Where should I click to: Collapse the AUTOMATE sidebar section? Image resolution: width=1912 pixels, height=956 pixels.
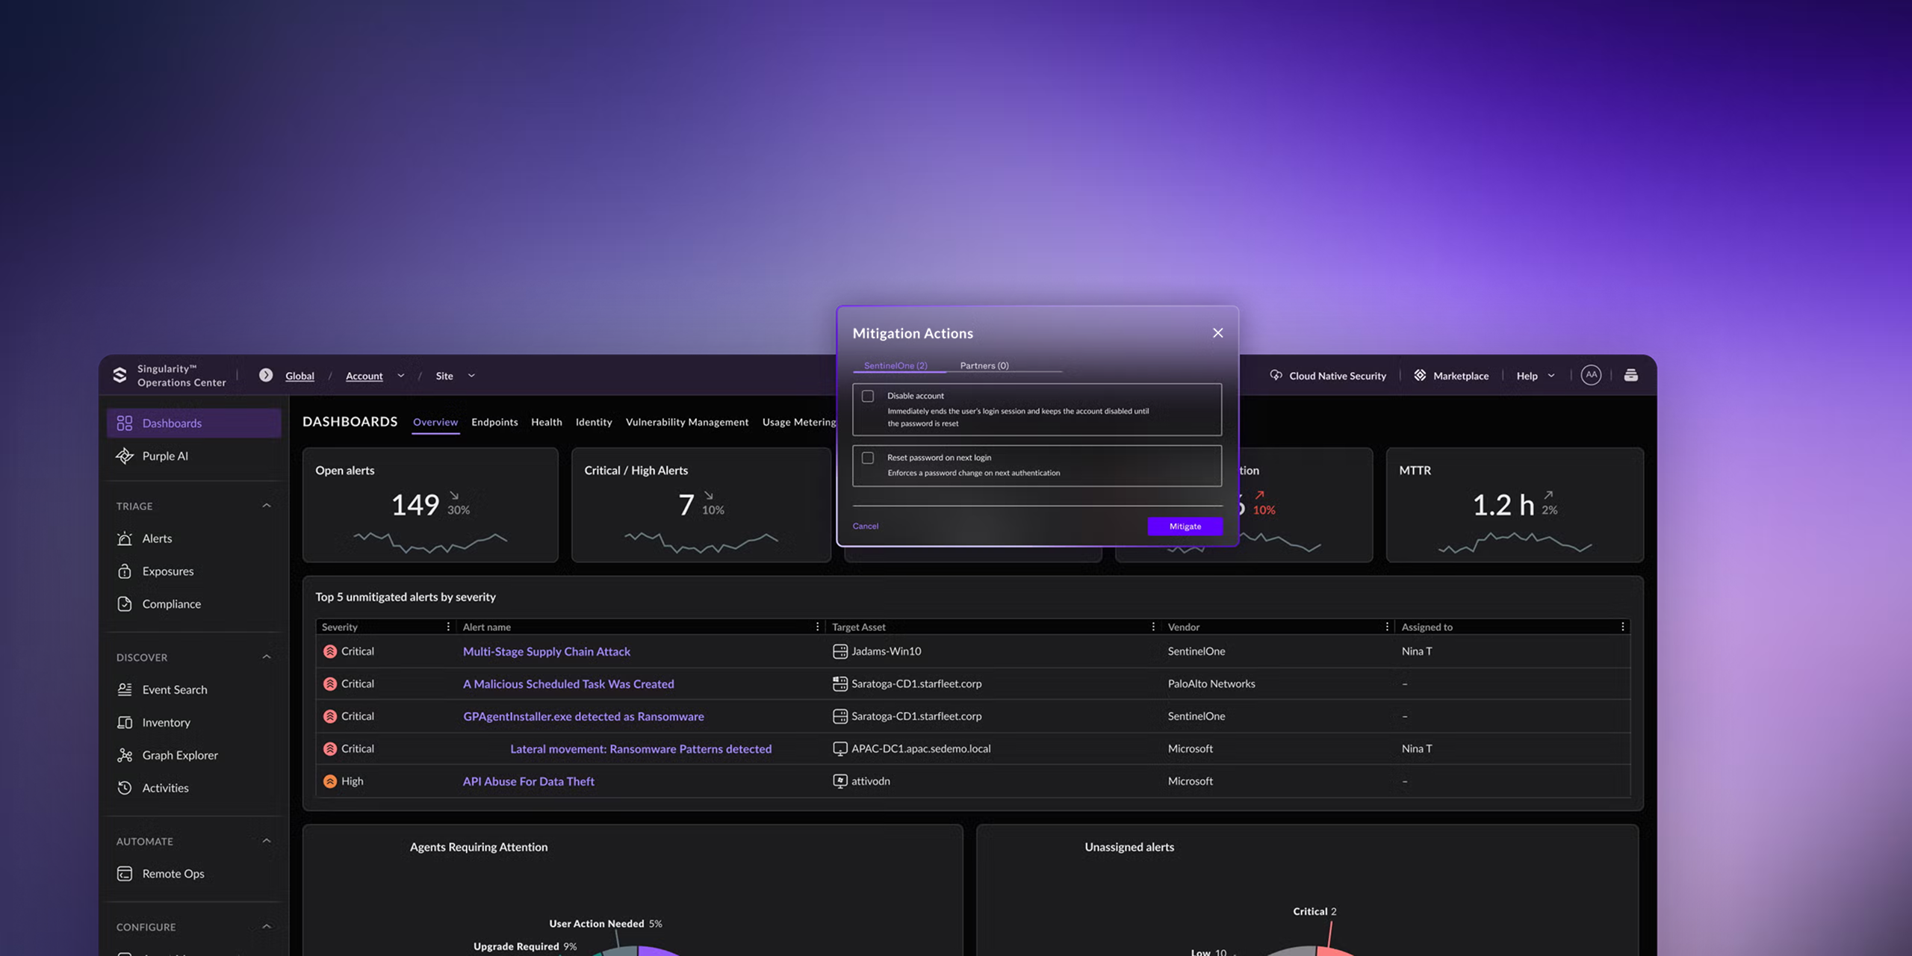[x=267, y=840]
